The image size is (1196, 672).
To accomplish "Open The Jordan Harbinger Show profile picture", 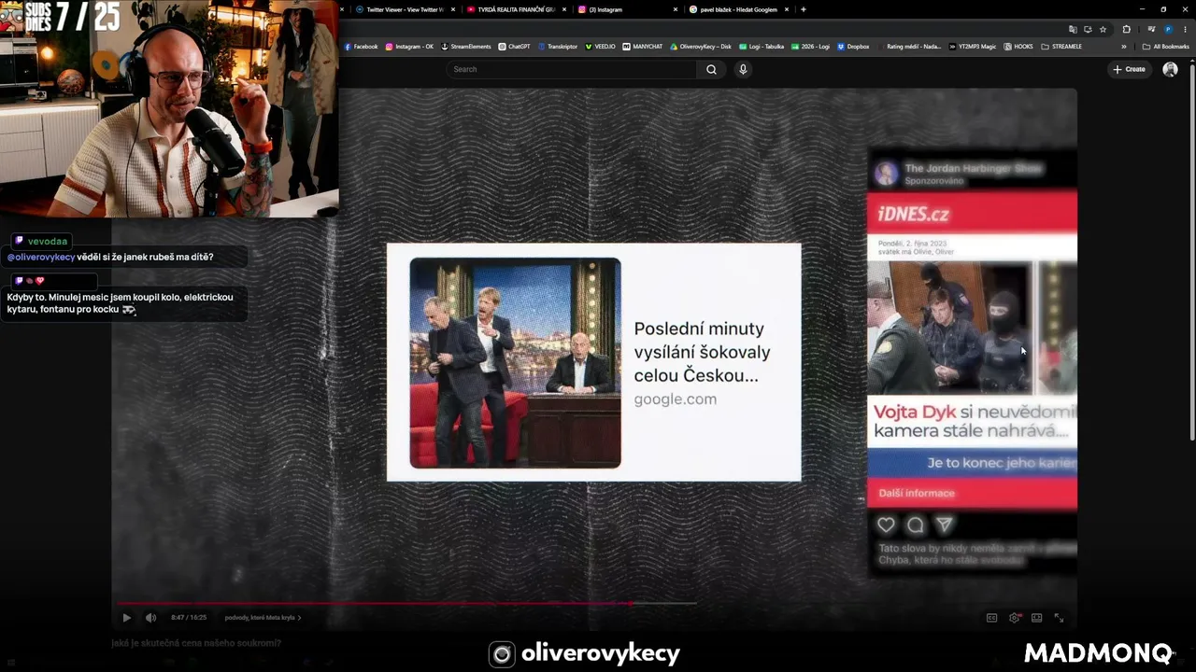I will point(887,173).
